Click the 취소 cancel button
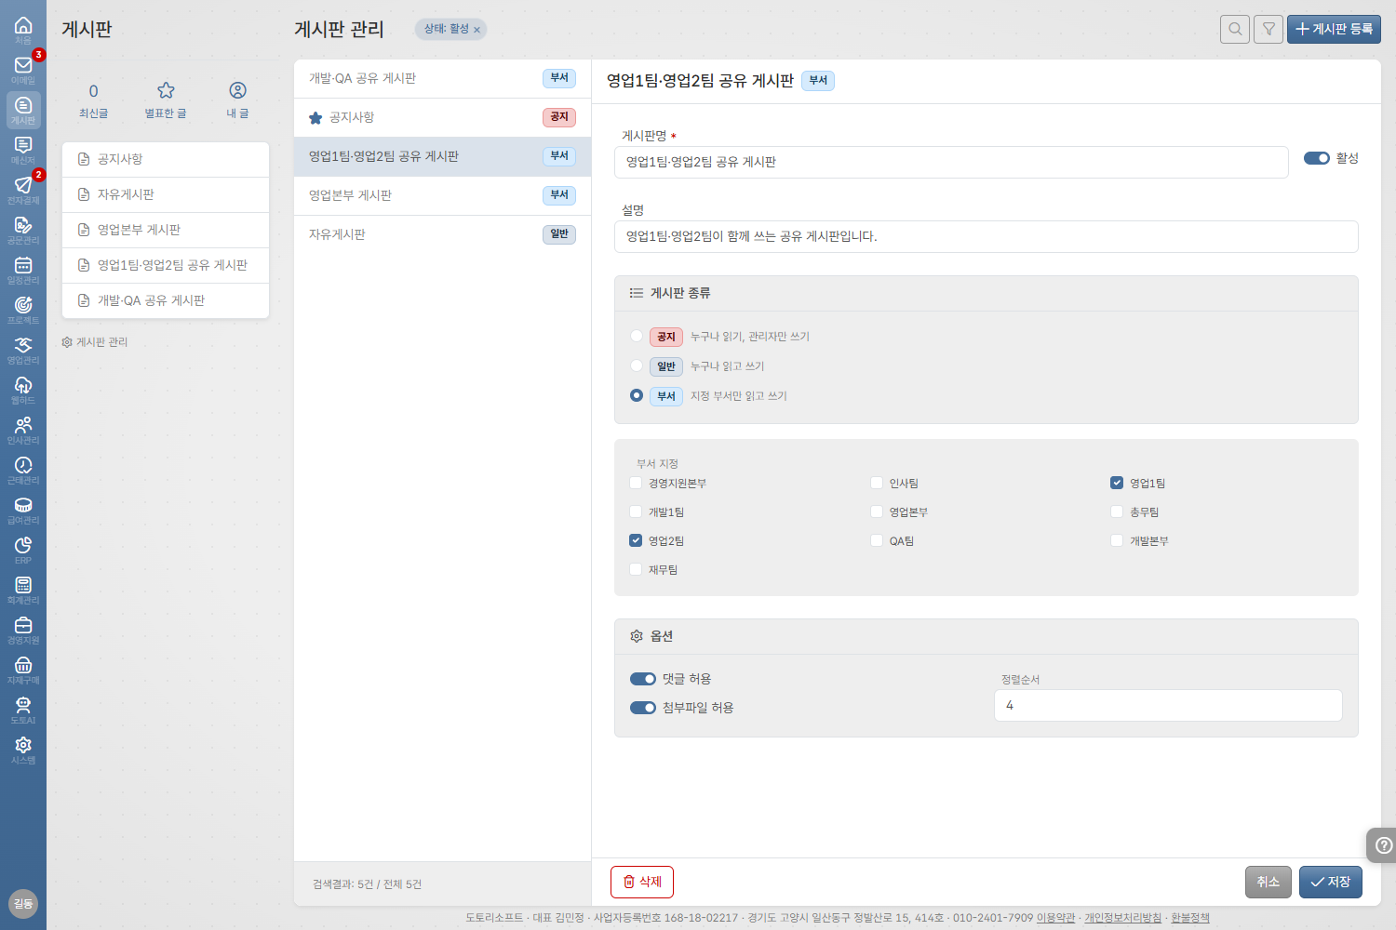 1268,882
